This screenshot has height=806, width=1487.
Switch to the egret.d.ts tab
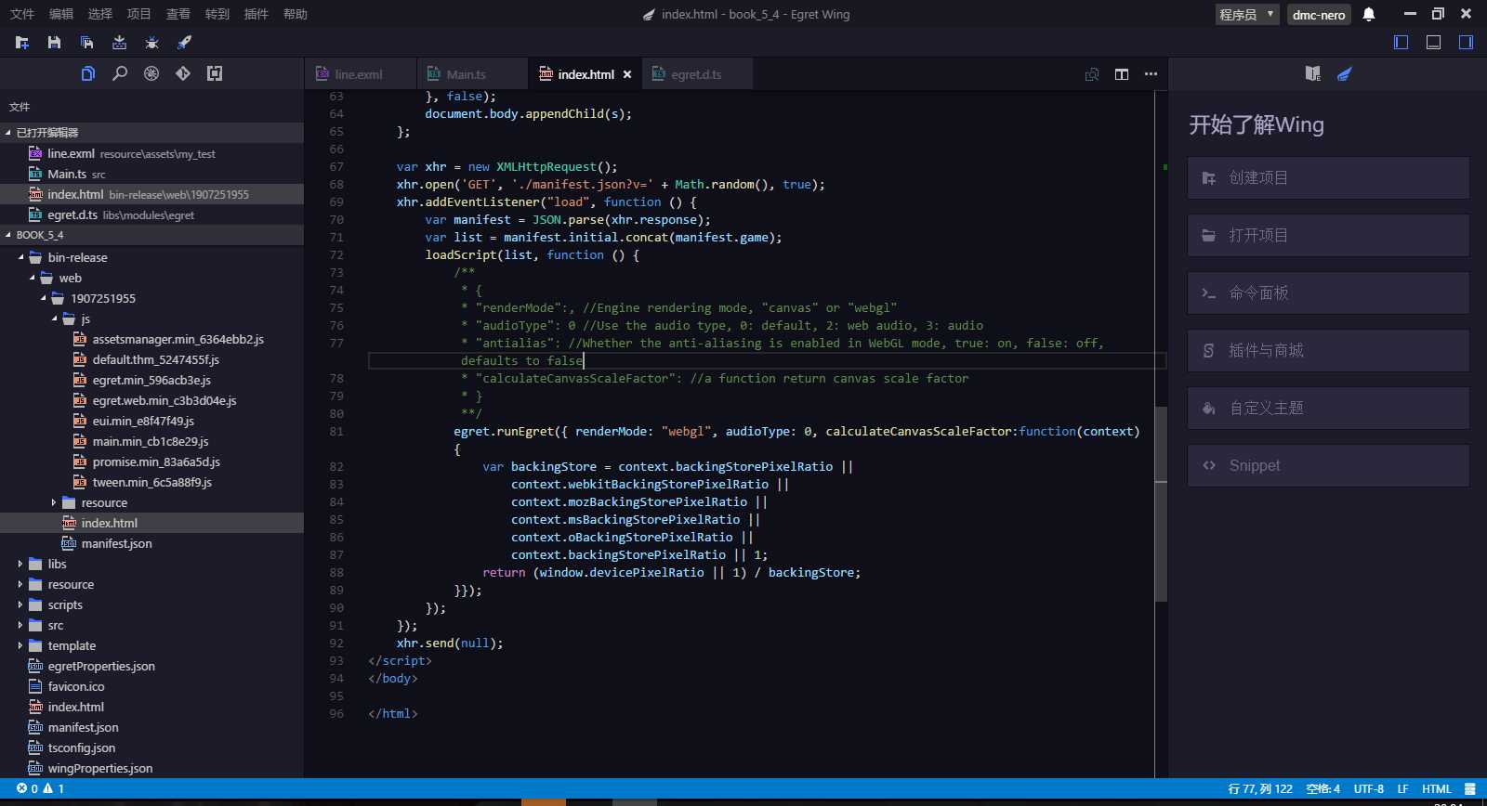pos(697,74)
